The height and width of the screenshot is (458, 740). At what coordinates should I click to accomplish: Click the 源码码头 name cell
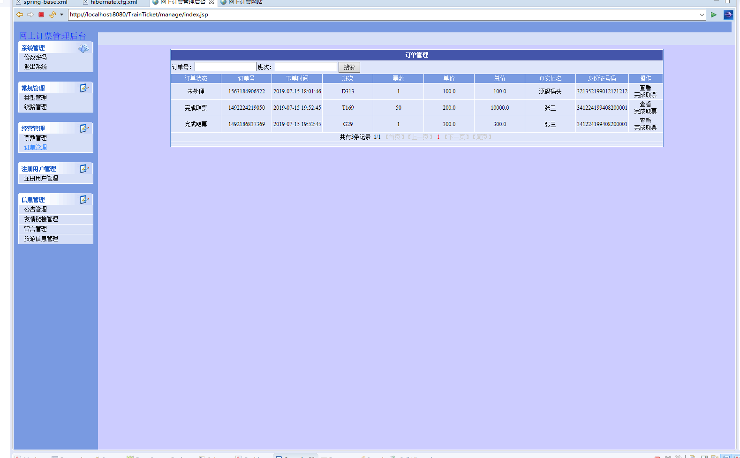point(550,91)
